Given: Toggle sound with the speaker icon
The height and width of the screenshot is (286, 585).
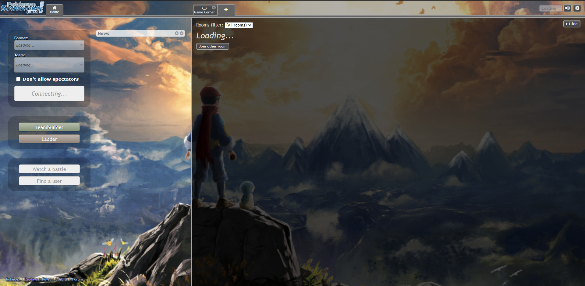Looking at the screenshot, I should [567, 8].
